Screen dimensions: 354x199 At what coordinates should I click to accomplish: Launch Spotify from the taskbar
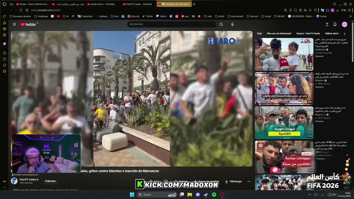click(214, 195)
